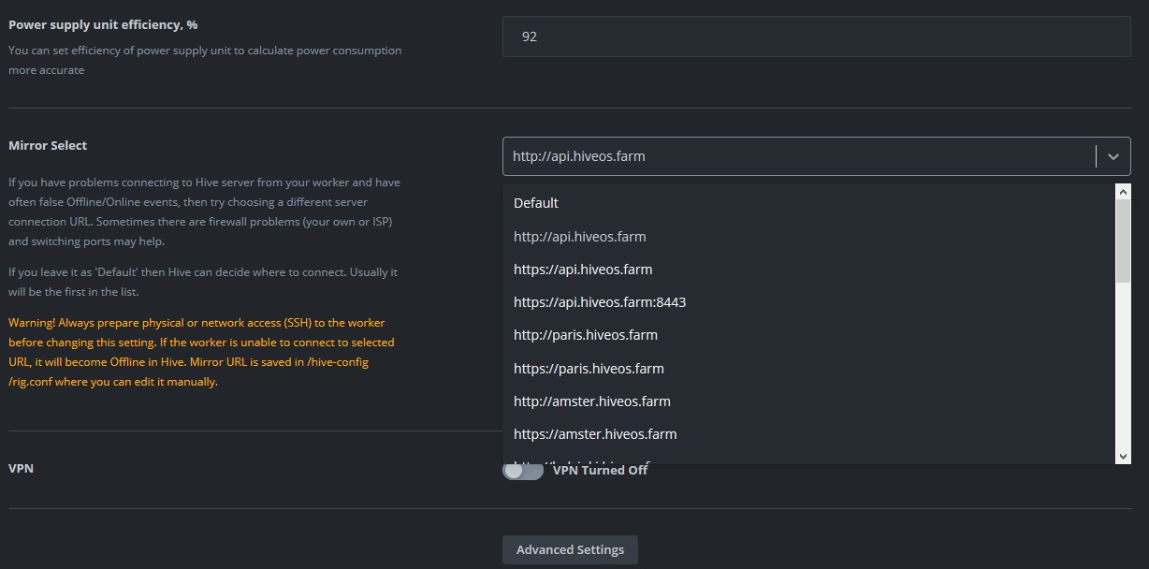1149x569 pixels.
Task: Pick the https://api.hiveos.farm:8443 mirror
Action: tap(600, 302)
